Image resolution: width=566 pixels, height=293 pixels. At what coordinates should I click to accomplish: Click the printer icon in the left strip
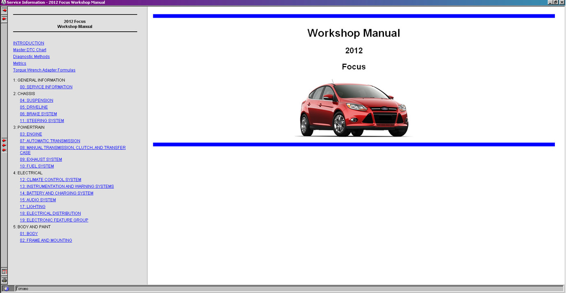4,280
